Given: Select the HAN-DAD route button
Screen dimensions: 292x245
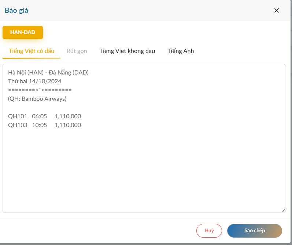Looking at the screenshot, I should point(23,32).
